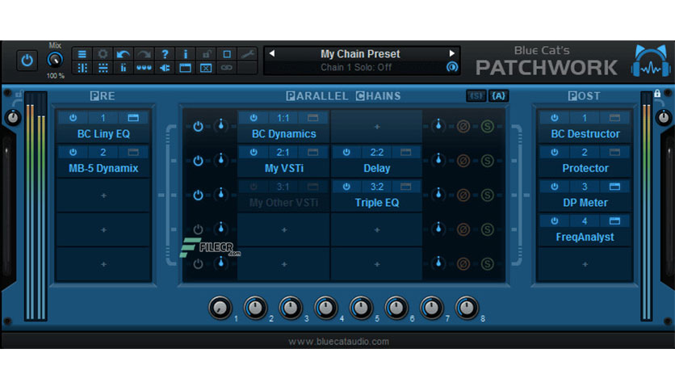Bypass BC Destructor with its power icon

pos(555,118)
